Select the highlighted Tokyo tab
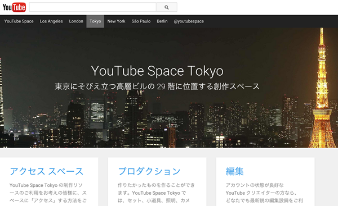The width and height of the screenshot is (338, 206). [95, 21]
